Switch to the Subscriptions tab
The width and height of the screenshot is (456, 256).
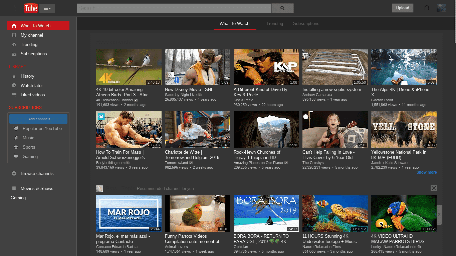(306, 24)
